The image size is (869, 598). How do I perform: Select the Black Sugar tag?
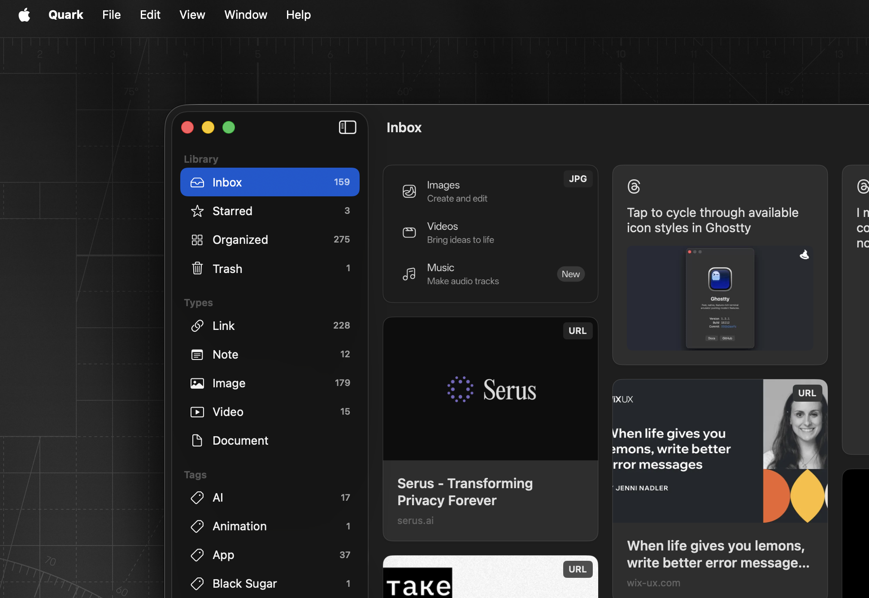click(x=270, y=583)
